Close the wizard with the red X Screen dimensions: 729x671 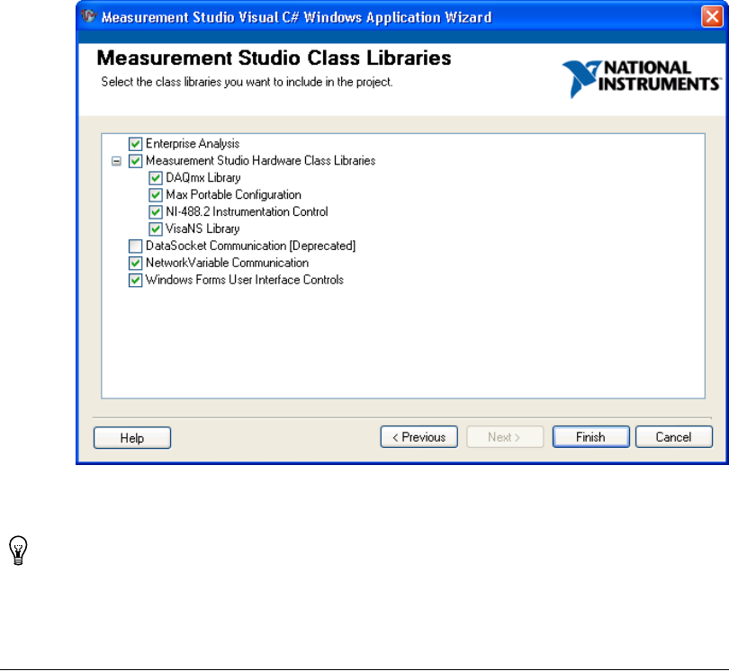pyautogui.click(x=712, y=17)
